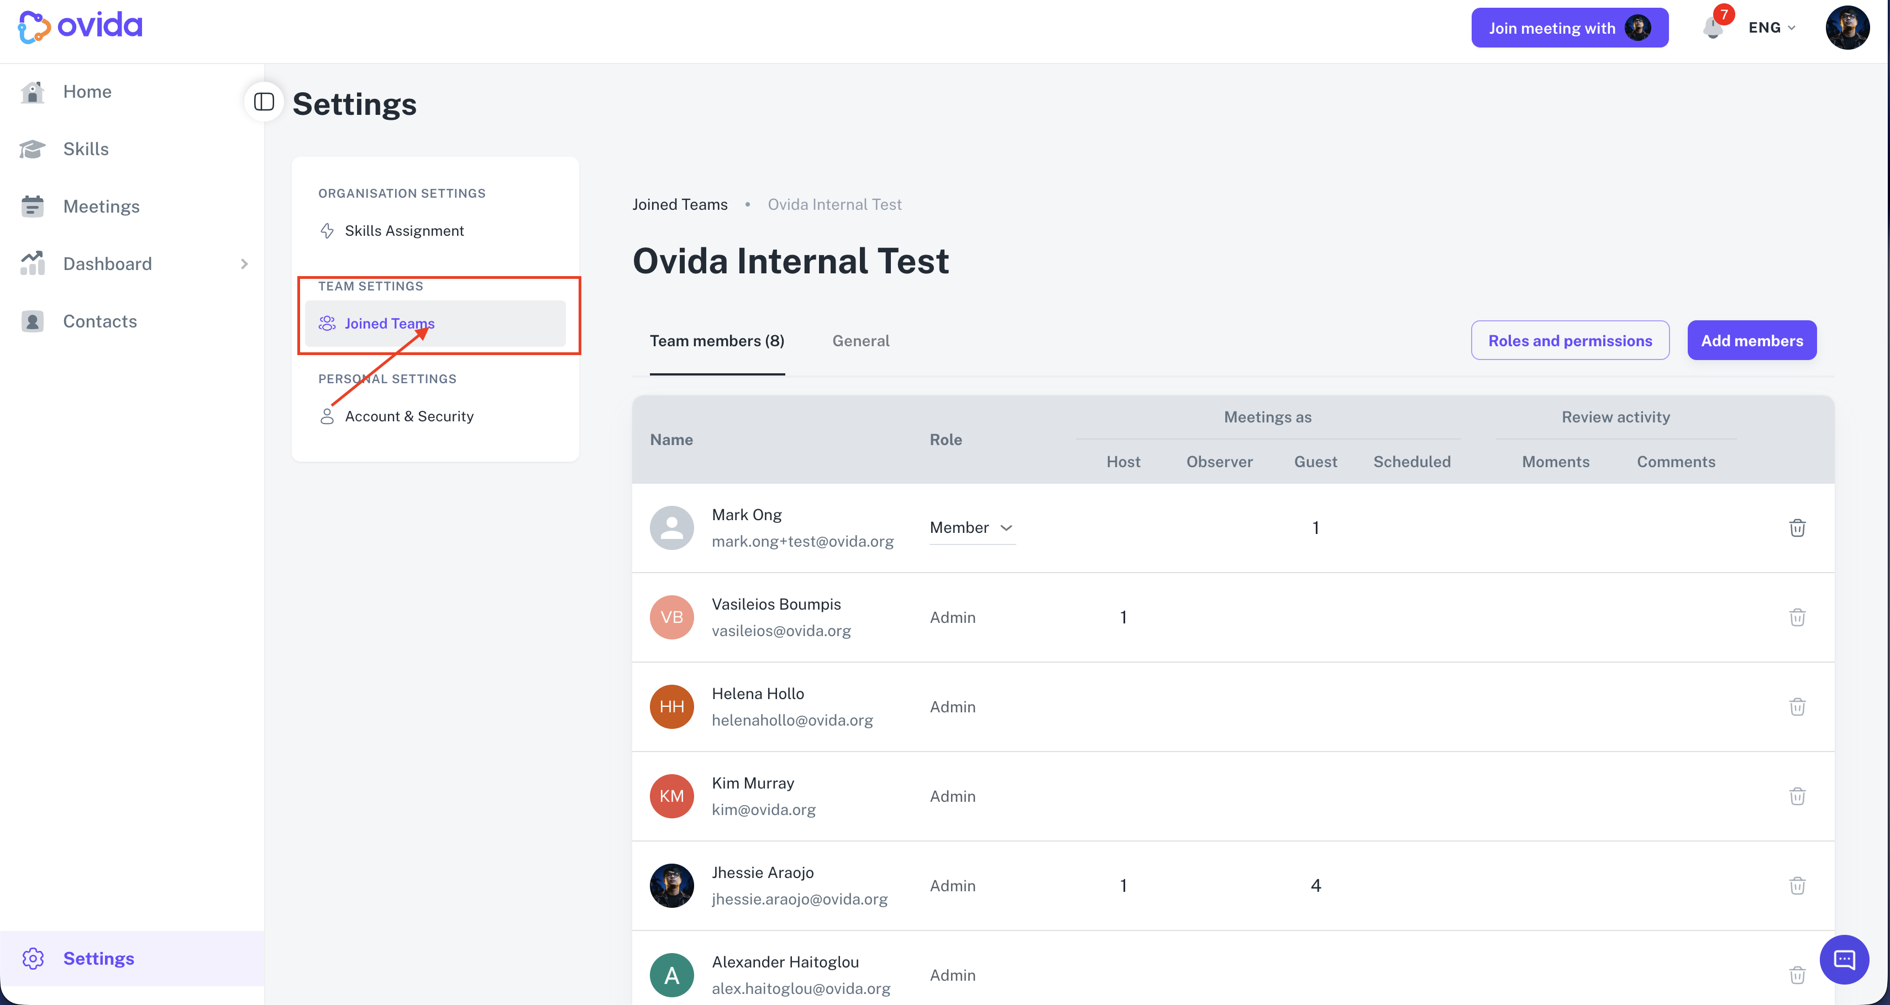Click the HH avatar circle
This screenshot has width=1890, height=1005.
(x=672, y=707)
